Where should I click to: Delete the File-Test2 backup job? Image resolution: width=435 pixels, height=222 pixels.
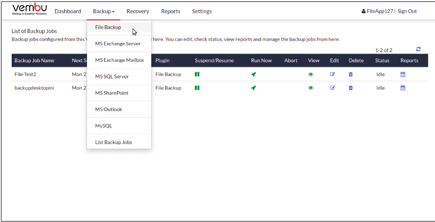tap(351, 74)
